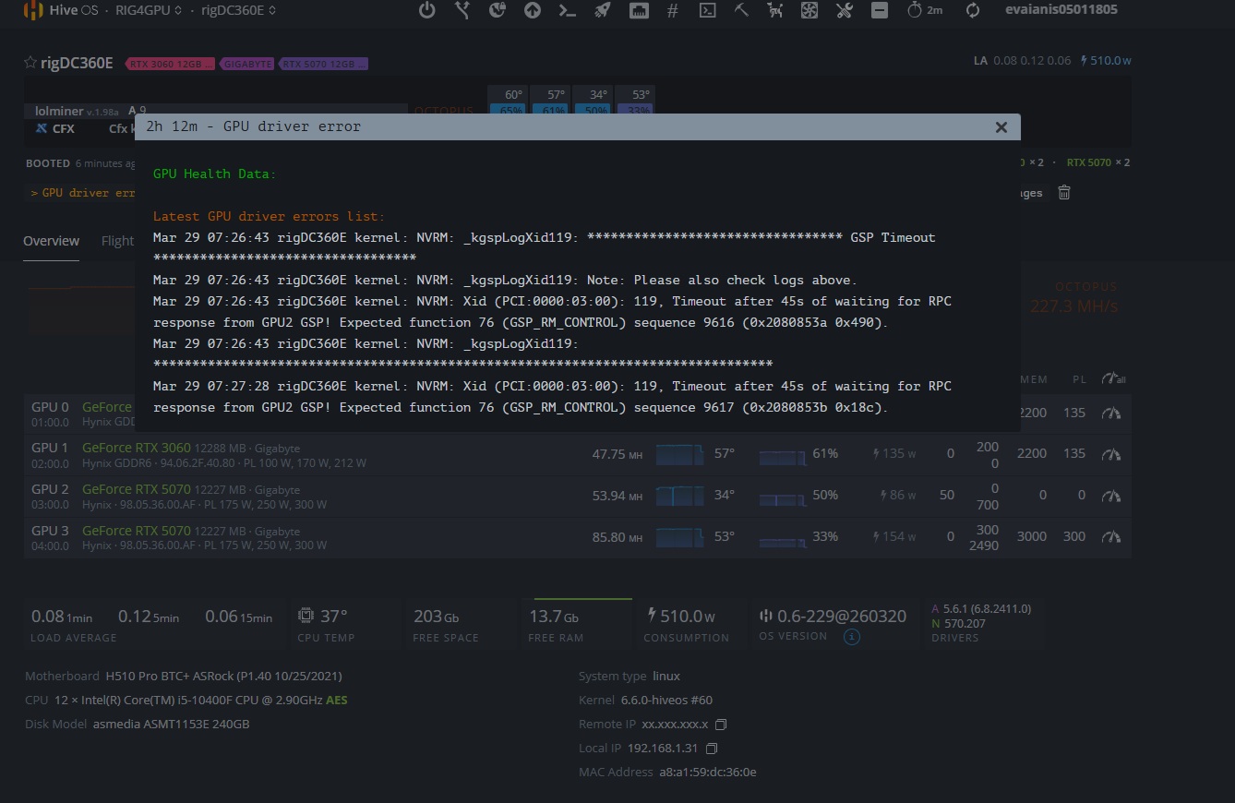Open the wrench and screwdriver tools icon
Screen dimensions: 1235x803
click(x=844, y=10)
